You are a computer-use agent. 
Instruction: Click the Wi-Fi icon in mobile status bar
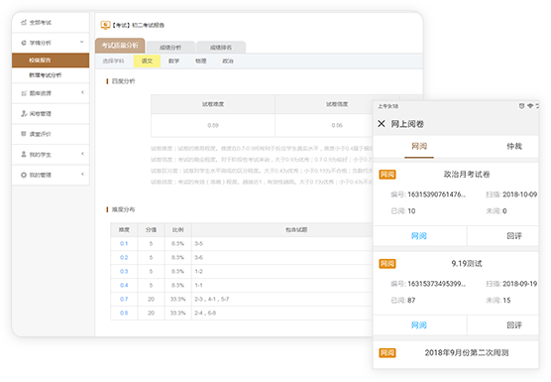pos(530,106)
